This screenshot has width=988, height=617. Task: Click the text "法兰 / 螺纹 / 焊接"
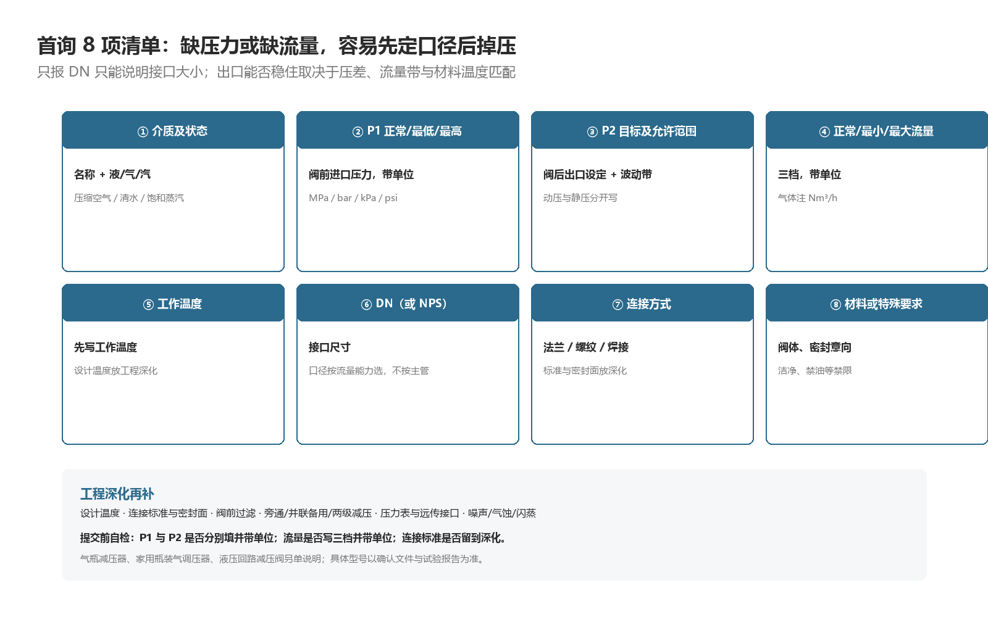(586, 347)
